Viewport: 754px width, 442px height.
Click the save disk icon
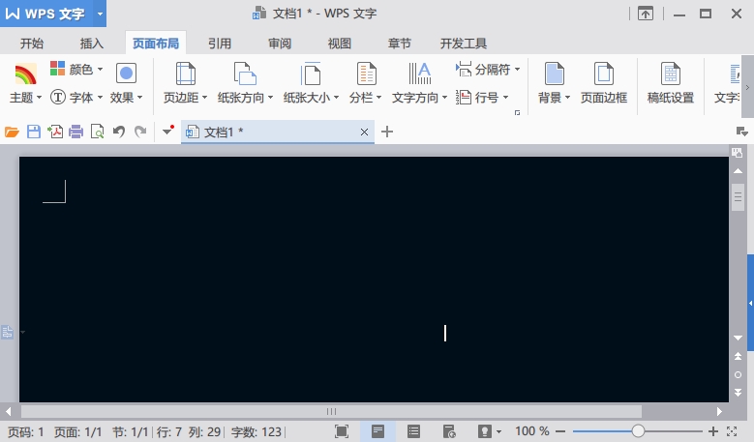[x=34, y=132]
